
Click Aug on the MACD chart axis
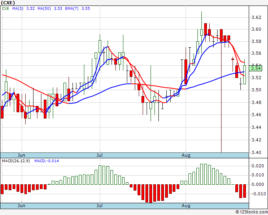coord(186,206)
